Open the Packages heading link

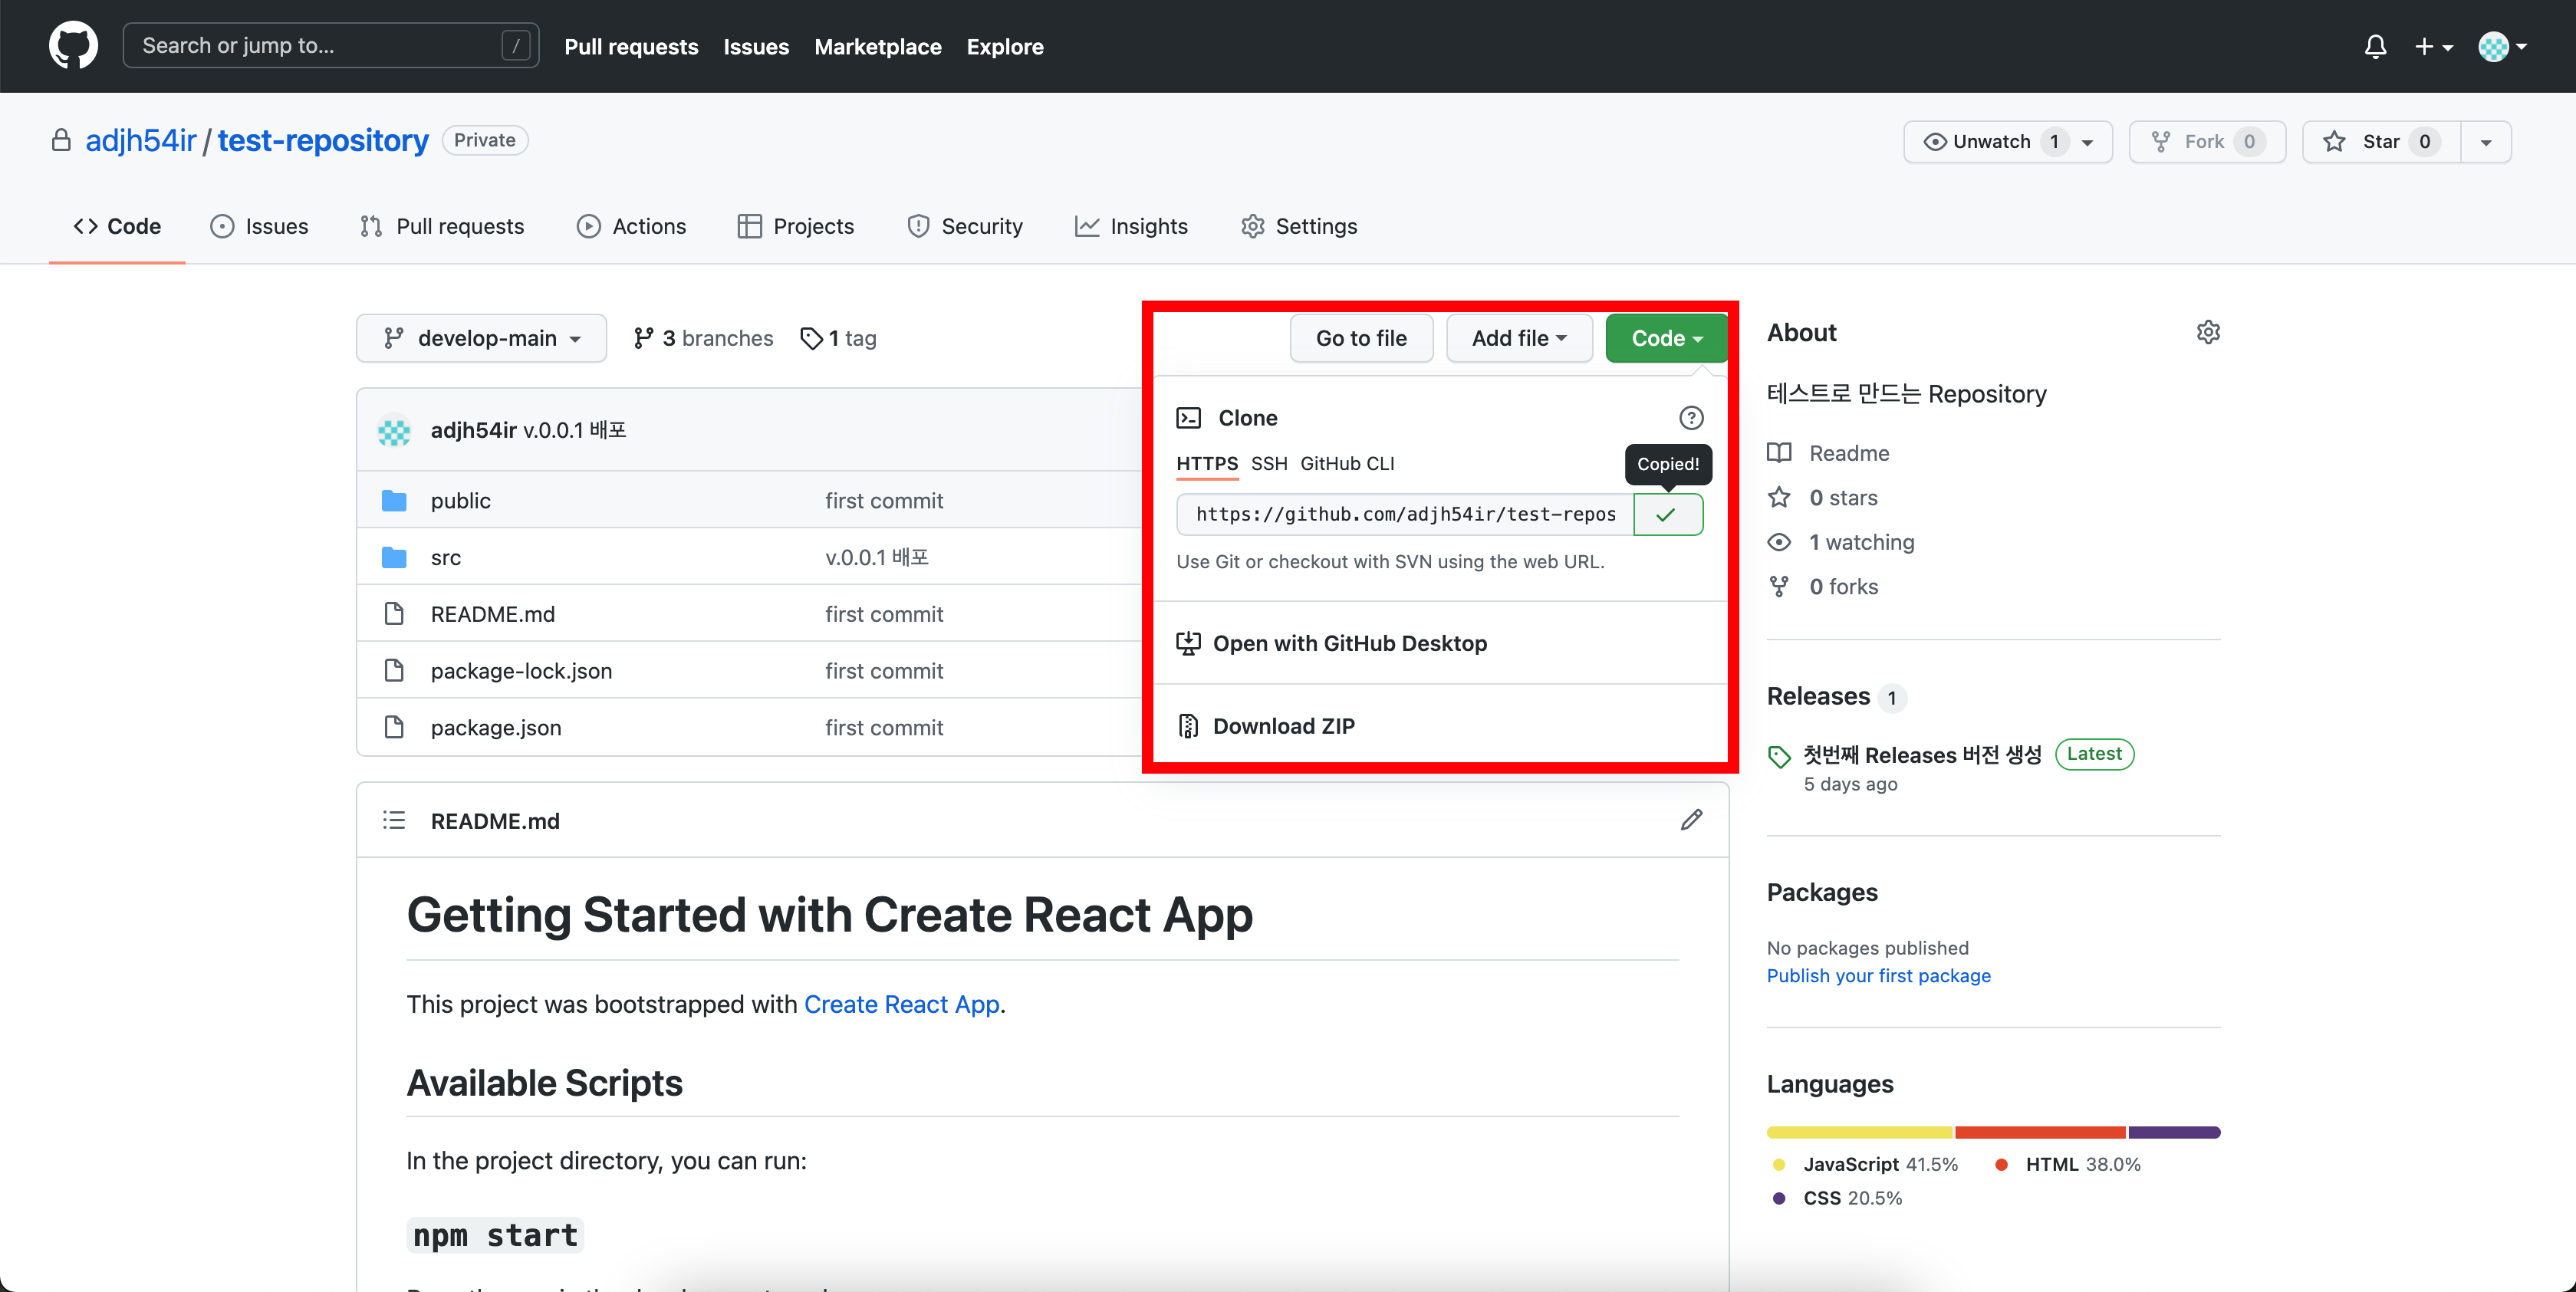coord(1822,892)
